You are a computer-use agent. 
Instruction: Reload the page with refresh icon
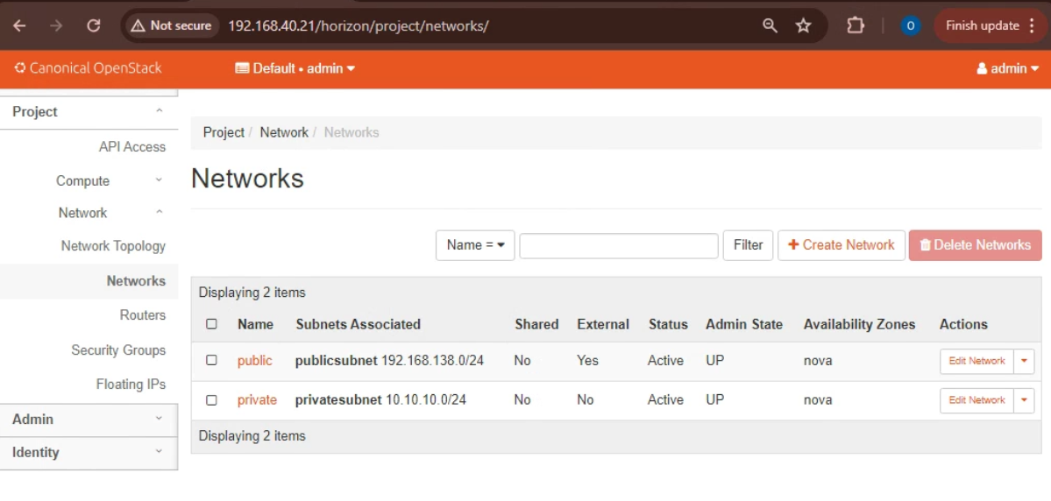(94, 26)
